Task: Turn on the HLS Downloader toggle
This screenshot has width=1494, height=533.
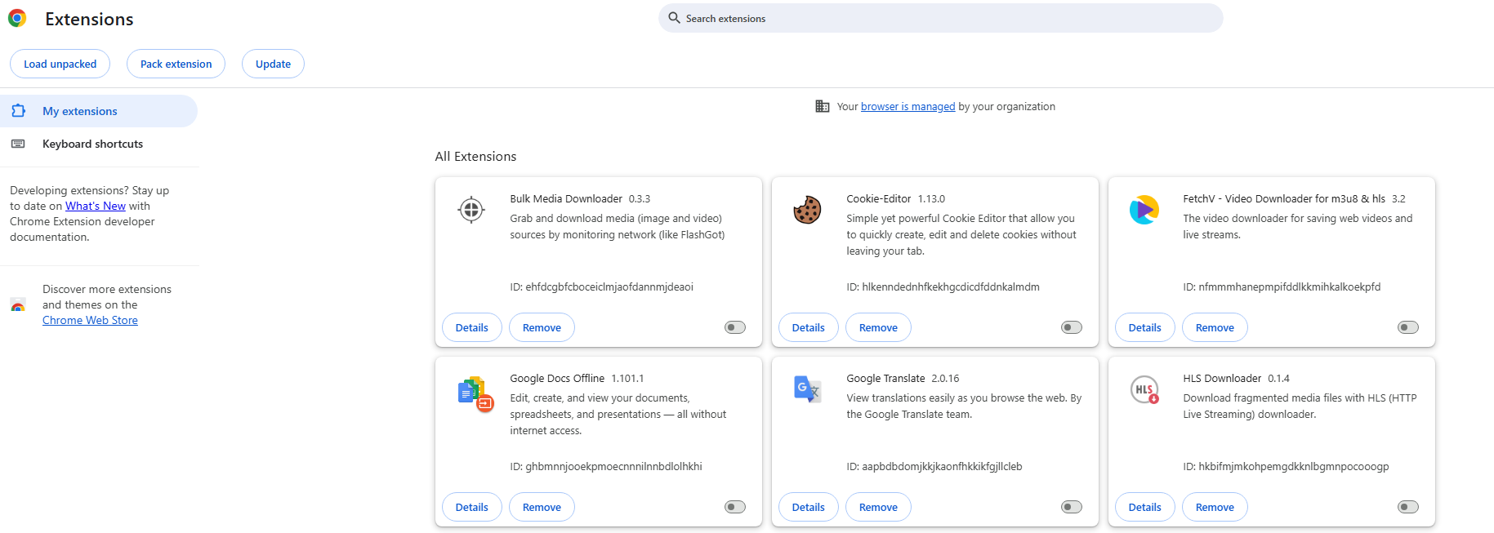Action: pyautogui.click(x=1408, y=507)
